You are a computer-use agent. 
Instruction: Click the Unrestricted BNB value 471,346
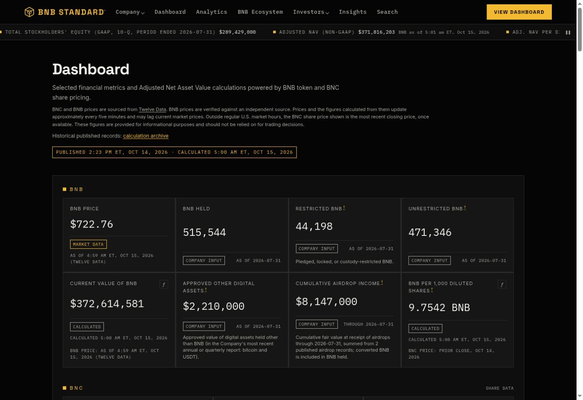click(430, 232)
